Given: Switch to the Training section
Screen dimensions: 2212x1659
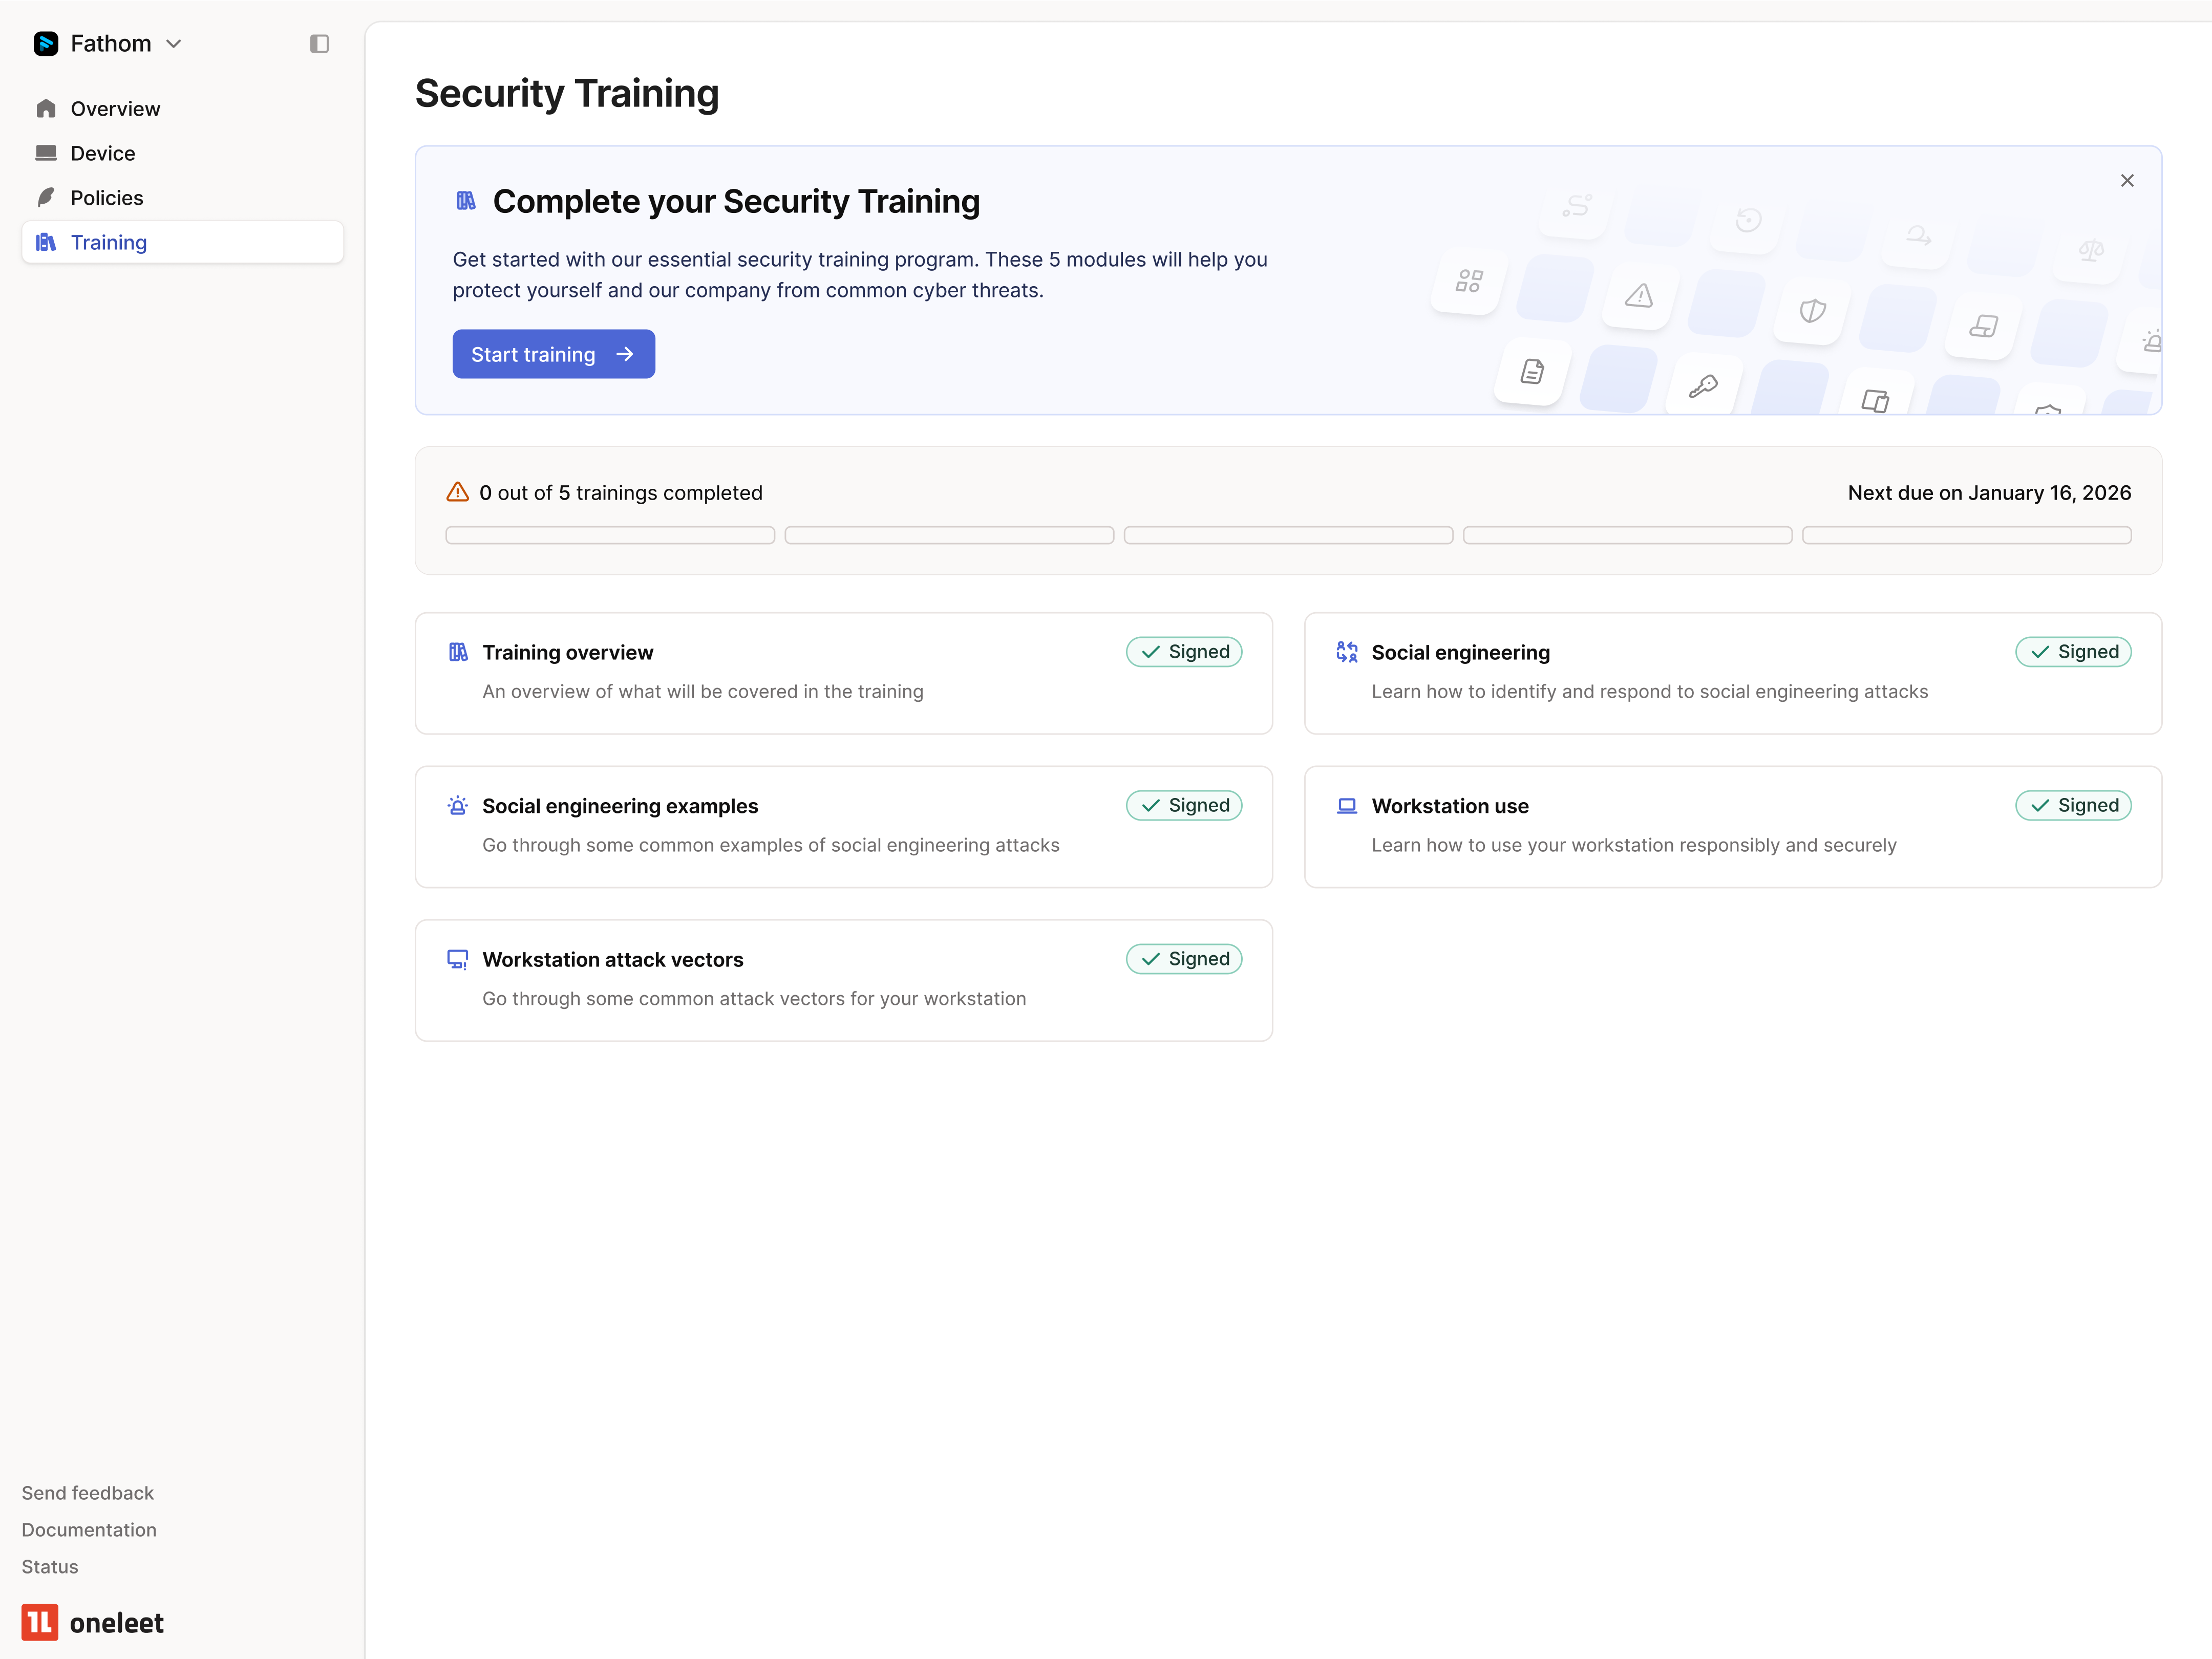Looking at the screenshot, I should pos(109,242).
